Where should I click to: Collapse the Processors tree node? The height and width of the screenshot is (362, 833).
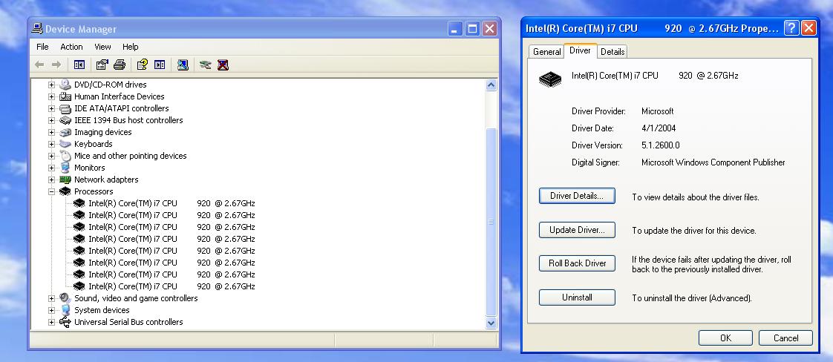click(x=52, y=191)
